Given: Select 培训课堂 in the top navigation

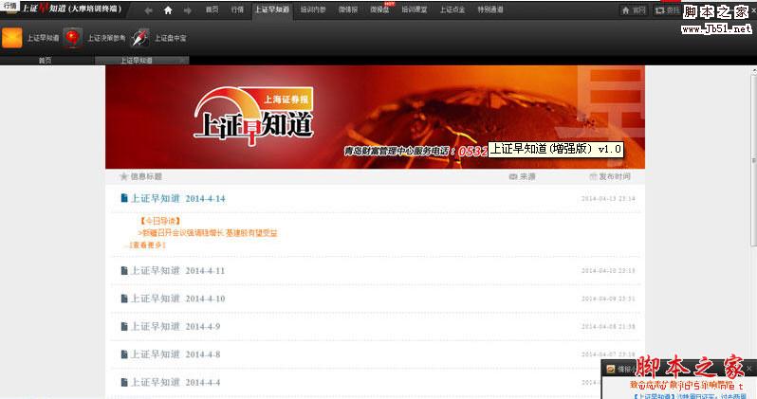Looking at the screenshot, I should [415, 9].
